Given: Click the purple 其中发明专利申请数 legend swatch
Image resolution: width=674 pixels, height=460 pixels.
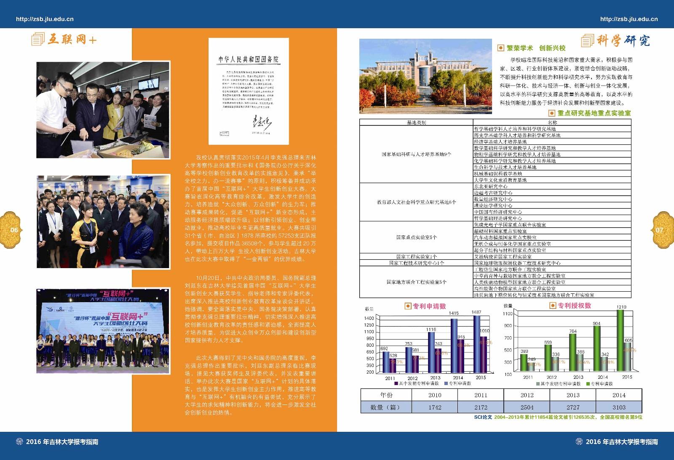Looking at the screenshot, I should coord(396,383).
